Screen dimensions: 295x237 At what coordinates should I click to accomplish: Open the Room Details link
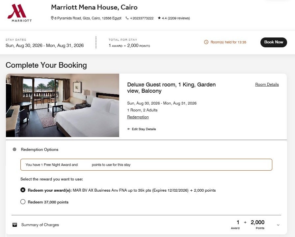[x=267, y=84]
